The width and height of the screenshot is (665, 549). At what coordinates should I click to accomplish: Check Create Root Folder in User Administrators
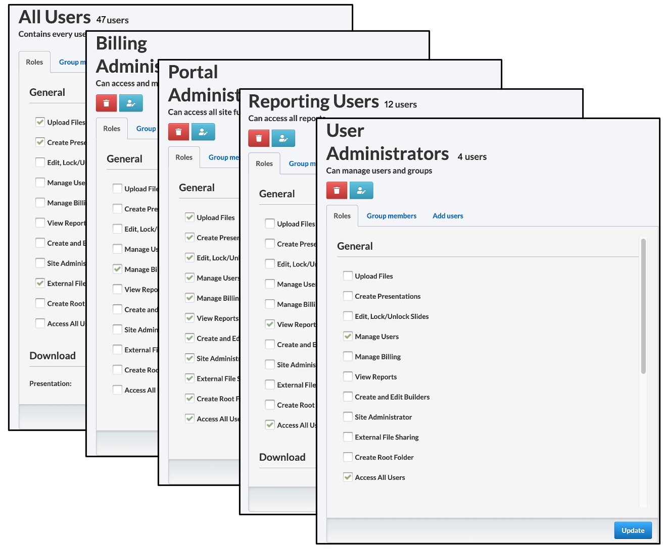click(x=348, y=457)
